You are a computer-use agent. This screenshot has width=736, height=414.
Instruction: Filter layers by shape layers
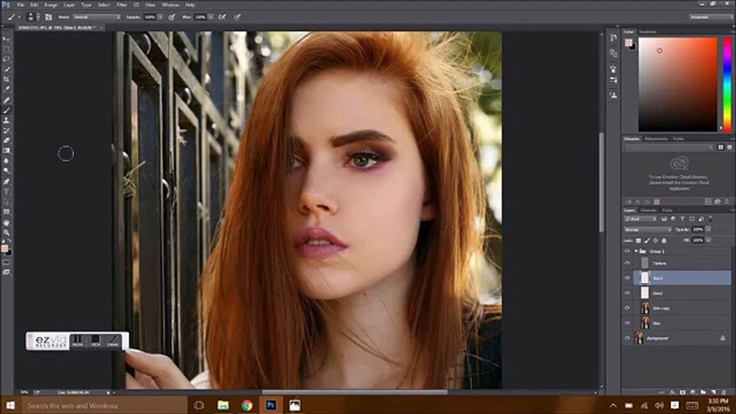point(692,219)
